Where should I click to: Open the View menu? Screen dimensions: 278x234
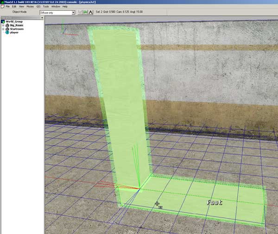tap(21, 6)
